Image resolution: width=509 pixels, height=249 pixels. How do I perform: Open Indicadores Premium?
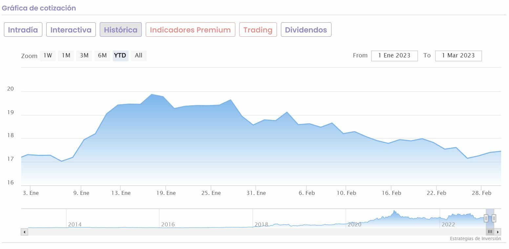coord(190,30)
